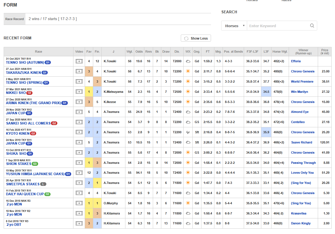Viewport: 335px width, 234px height.
Task: Click G3 badge beside Shion Stakes
Action: (35, 164)
